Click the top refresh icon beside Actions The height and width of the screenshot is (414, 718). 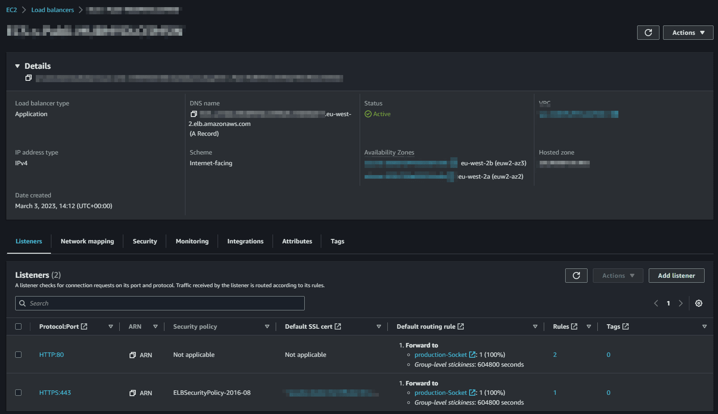coord(648,33)
